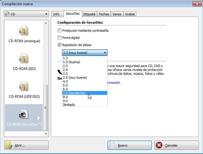Collapse the 3.5 (muy buena) combo box

coord(85,53)
